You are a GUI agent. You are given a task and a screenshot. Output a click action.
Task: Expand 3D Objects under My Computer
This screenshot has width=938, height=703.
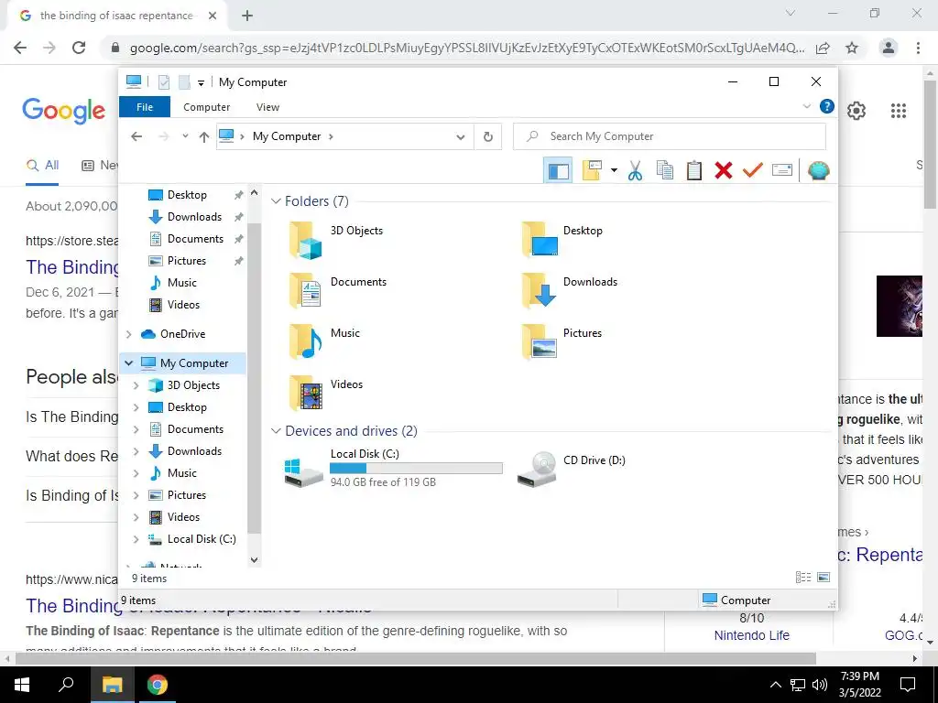(x=136, y=385)
